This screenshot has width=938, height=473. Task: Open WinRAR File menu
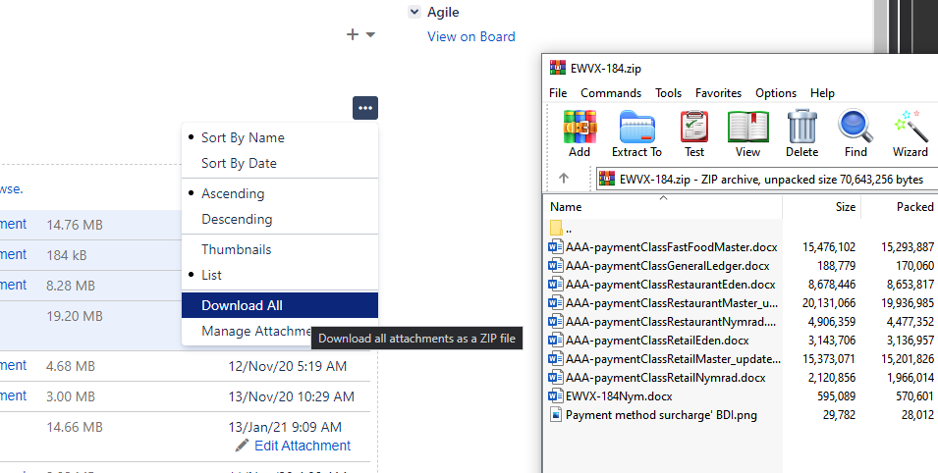558,92
